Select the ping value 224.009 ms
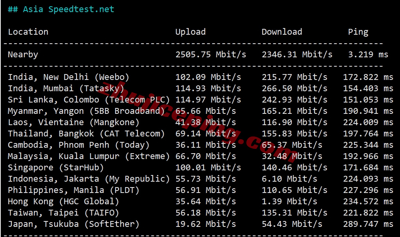The width and height of the screenshot is (400, 237). (x=368, y=122)
